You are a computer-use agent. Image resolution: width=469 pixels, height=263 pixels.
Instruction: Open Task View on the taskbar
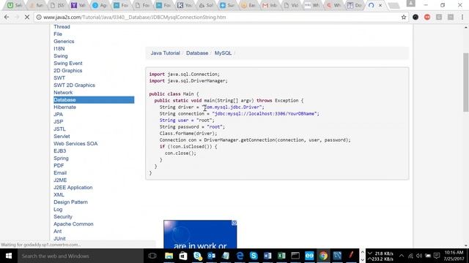point(152,256)
